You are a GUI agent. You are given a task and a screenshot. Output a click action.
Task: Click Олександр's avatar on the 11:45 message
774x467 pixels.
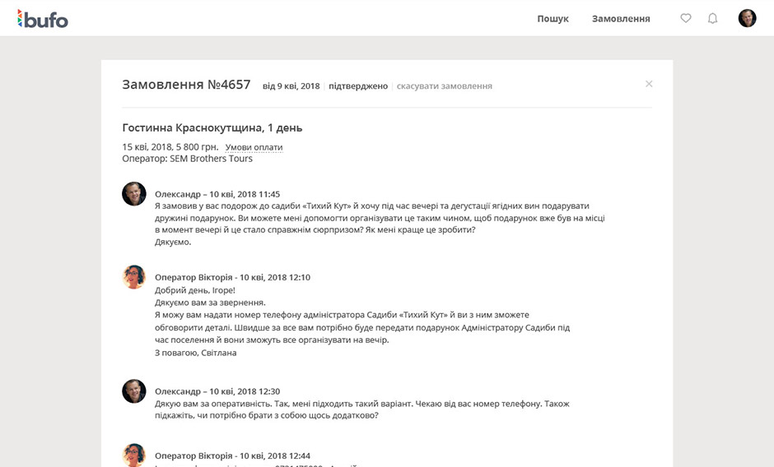tap(134, 194)
